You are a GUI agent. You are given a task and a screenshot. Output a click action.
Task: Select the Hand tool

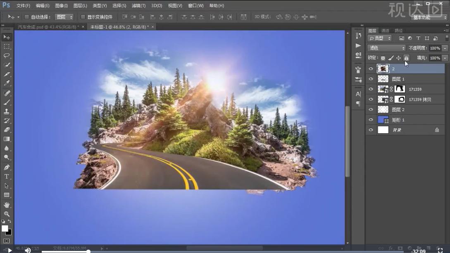(x=7, y=205)
